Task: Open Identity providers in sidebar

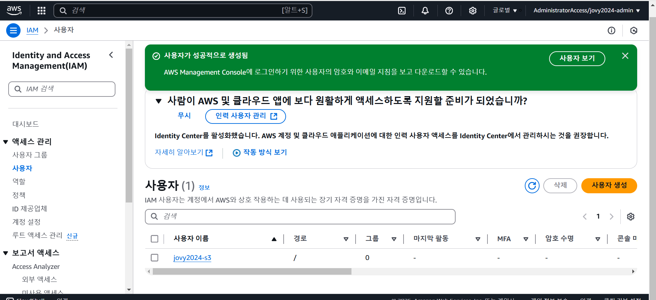Action: tap(29, 209)
